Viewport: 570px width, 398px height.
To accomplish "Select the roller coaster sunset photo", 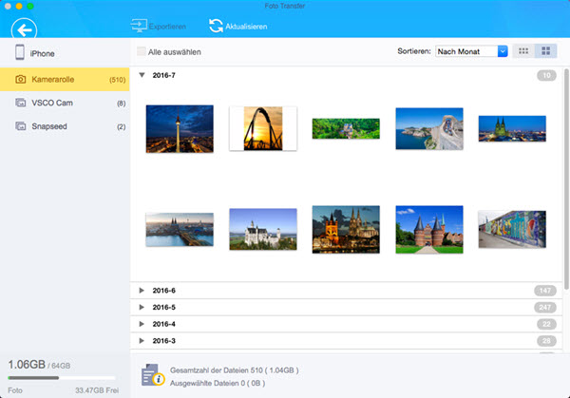I will pyautogui.click(x=262, y=127).
